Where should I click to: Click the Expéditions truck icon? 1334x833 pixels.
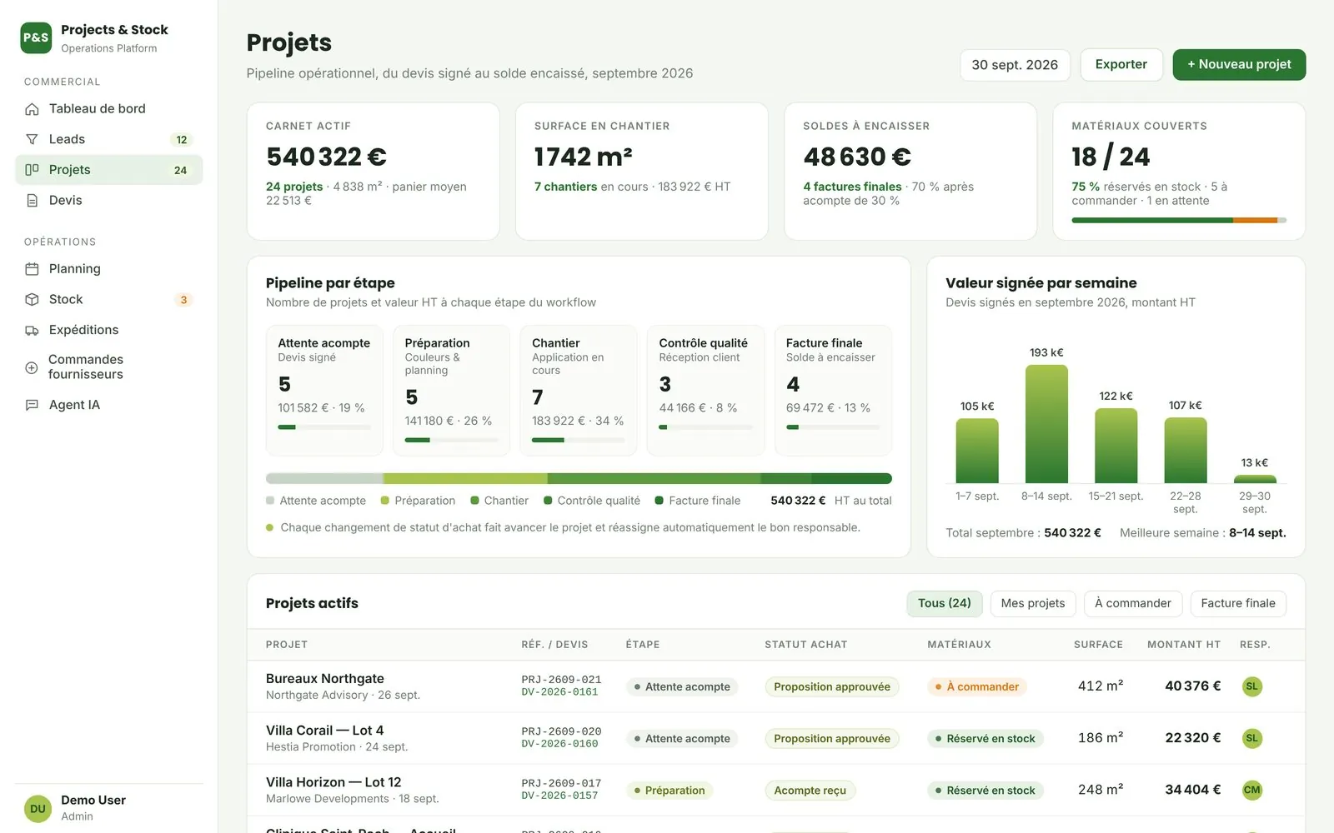[32, 330]
